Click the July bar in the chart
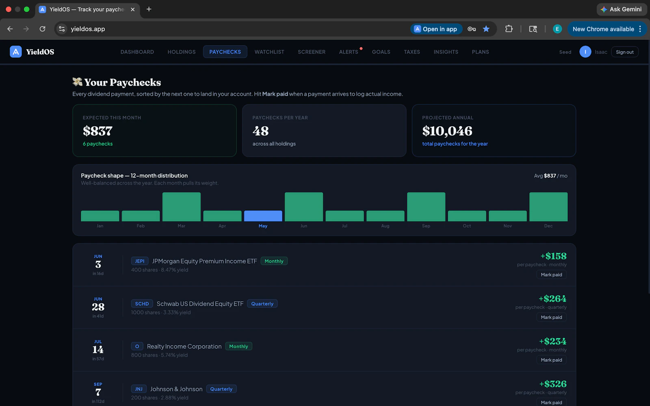 click(x=344, y=216)
